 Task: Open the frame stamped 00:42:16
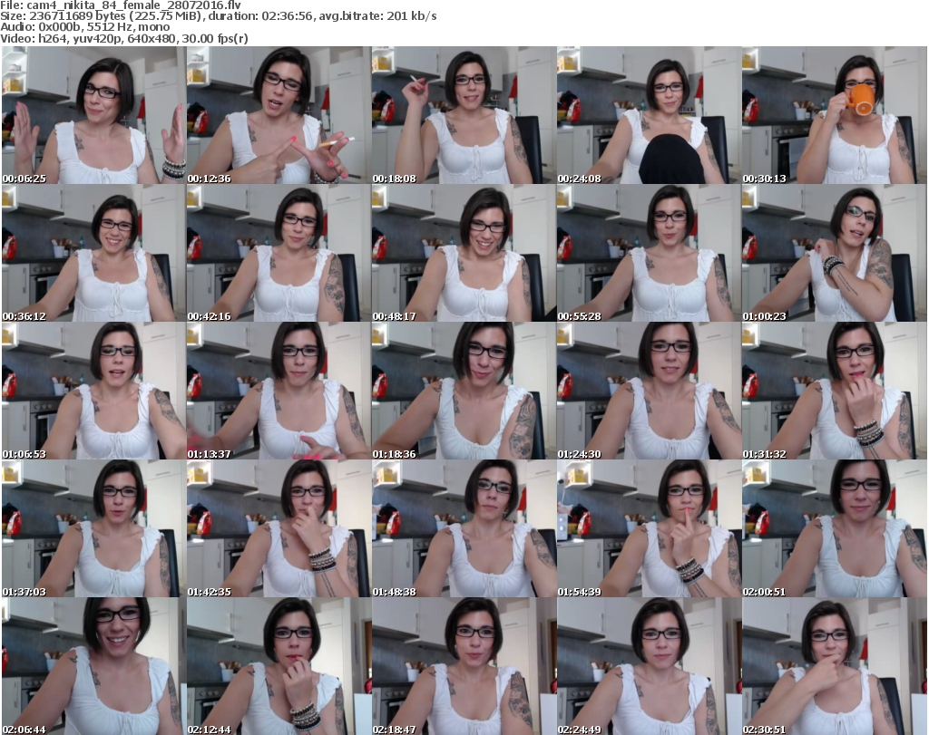(279, 253)
